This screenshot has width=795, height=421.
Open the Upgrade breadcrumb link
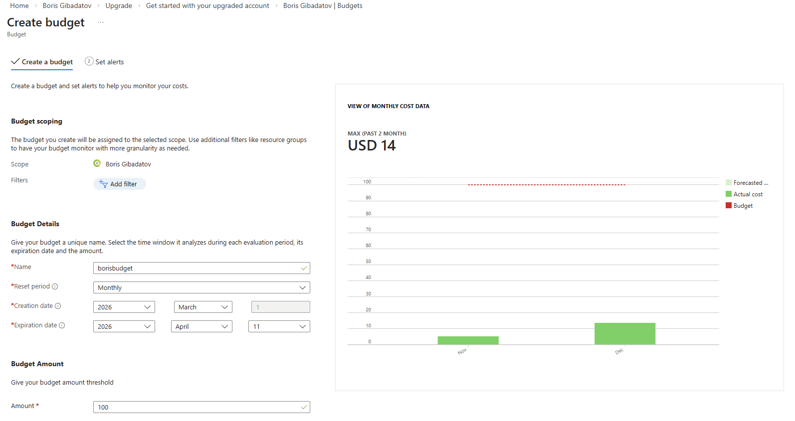(119, 5)
